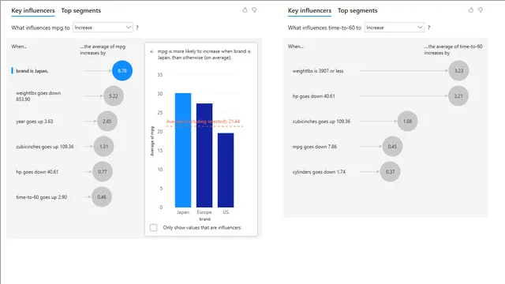Click help question mark next to mpg dropdown

137,28
